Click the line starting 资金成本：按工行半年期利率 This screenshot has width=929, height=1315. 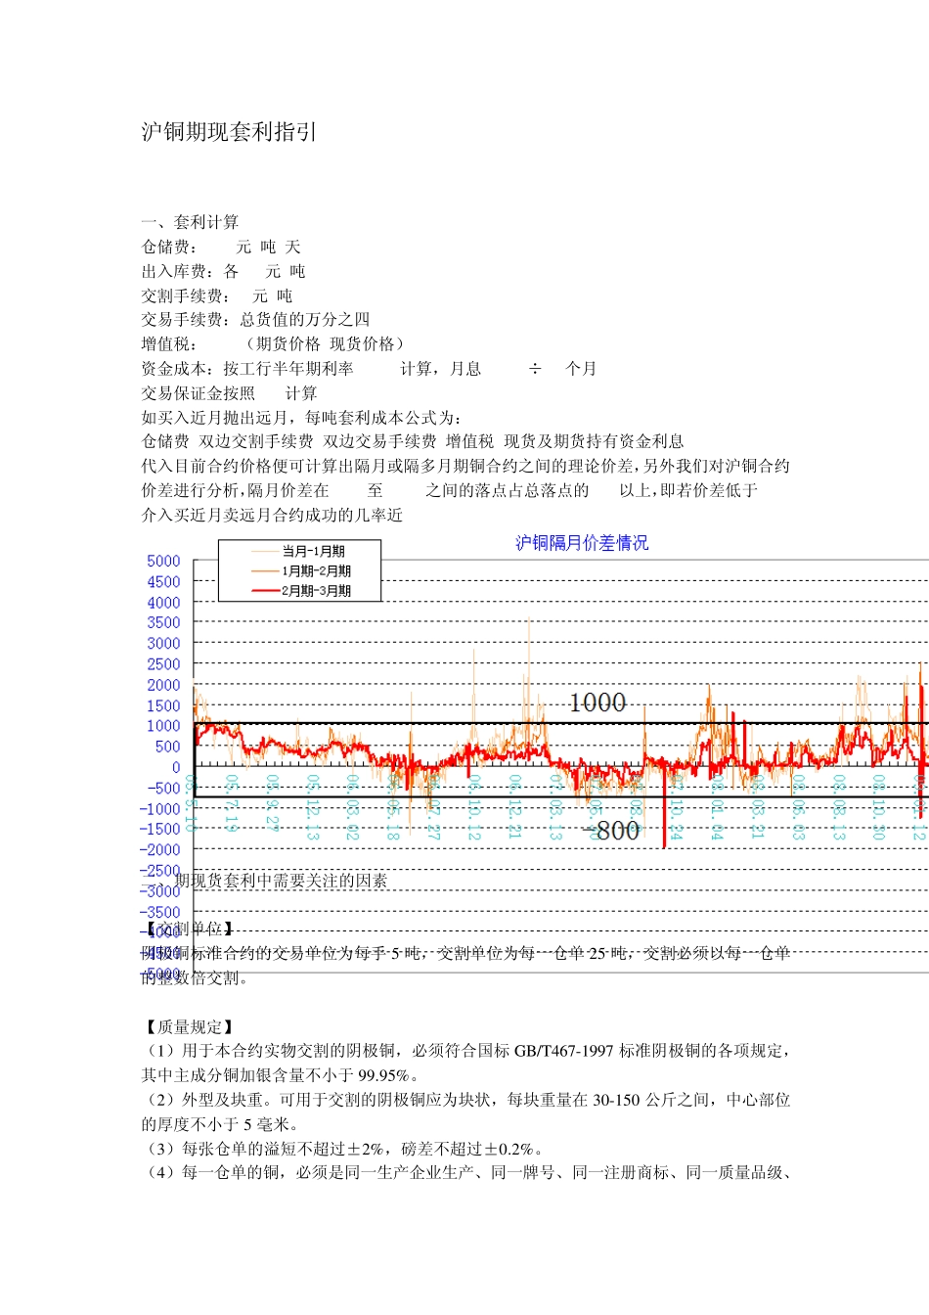pos(369,369)
